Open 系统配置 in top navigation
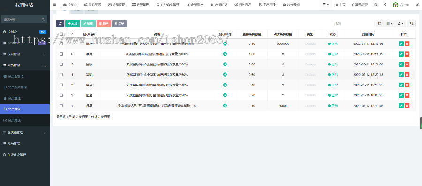 point(92,5)
